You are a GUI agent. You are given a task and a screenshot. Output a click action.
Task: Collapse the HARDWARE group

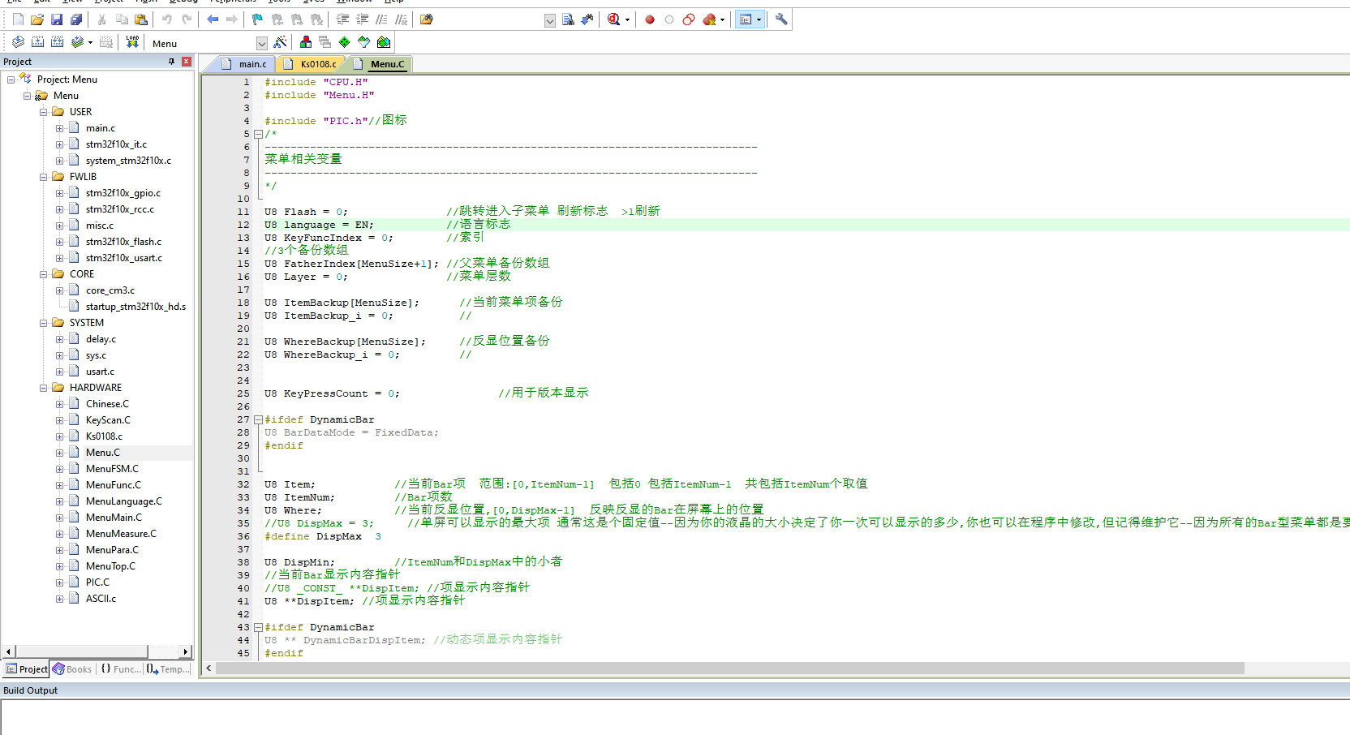coord(44,388)
